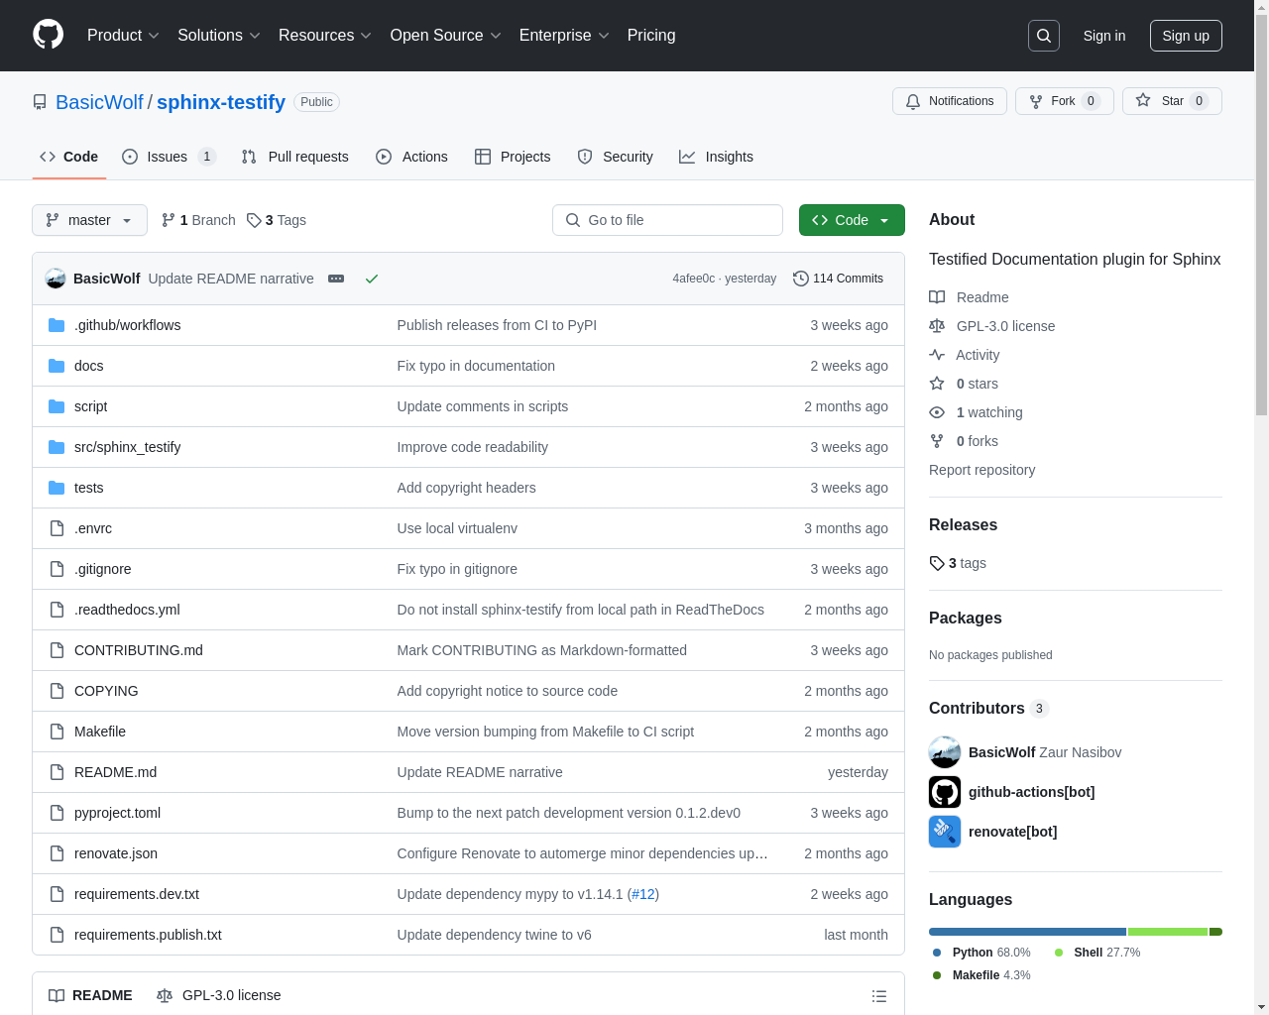Open the README outline list icon
Screen dimensions: 1269x1015
click(879, 996)
